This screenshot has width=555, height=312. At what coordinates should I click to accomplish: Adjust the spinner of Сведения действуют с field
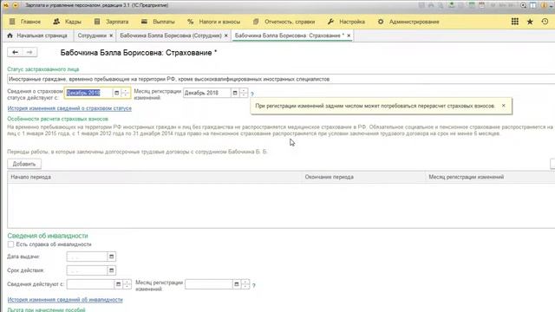pyautogui.click(x=127, y=284)
